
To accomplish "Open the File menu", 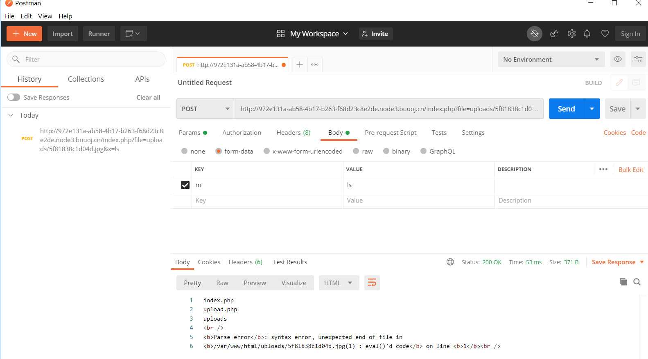I will click(x=9, y=16).
